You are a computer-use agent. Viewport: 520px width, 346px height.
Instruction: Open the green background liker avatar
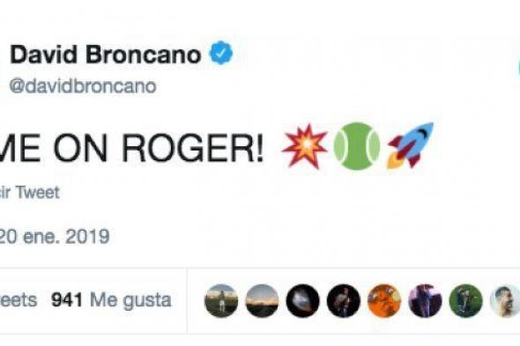465,301
